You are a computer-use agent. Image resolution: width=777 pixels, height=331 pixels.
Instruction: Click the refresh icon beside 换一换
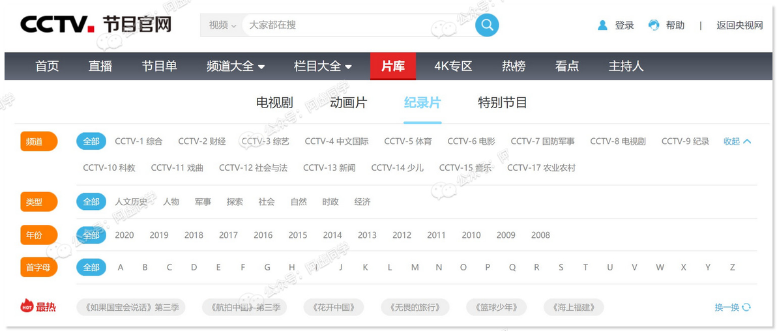click(x=747, y=307)
